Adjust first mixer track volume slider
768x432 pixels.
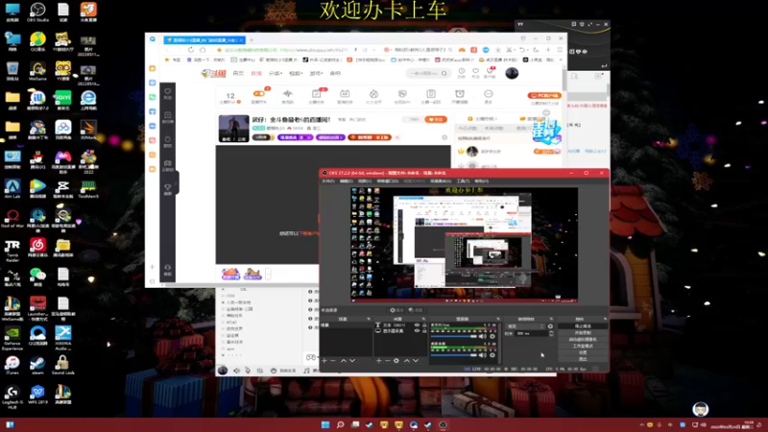click(454, 337)
